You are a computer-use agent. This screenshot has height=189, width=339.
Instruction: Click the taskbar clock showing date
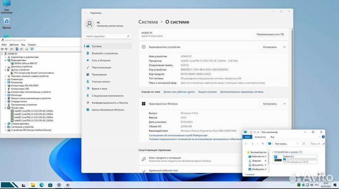pos(326,185)
